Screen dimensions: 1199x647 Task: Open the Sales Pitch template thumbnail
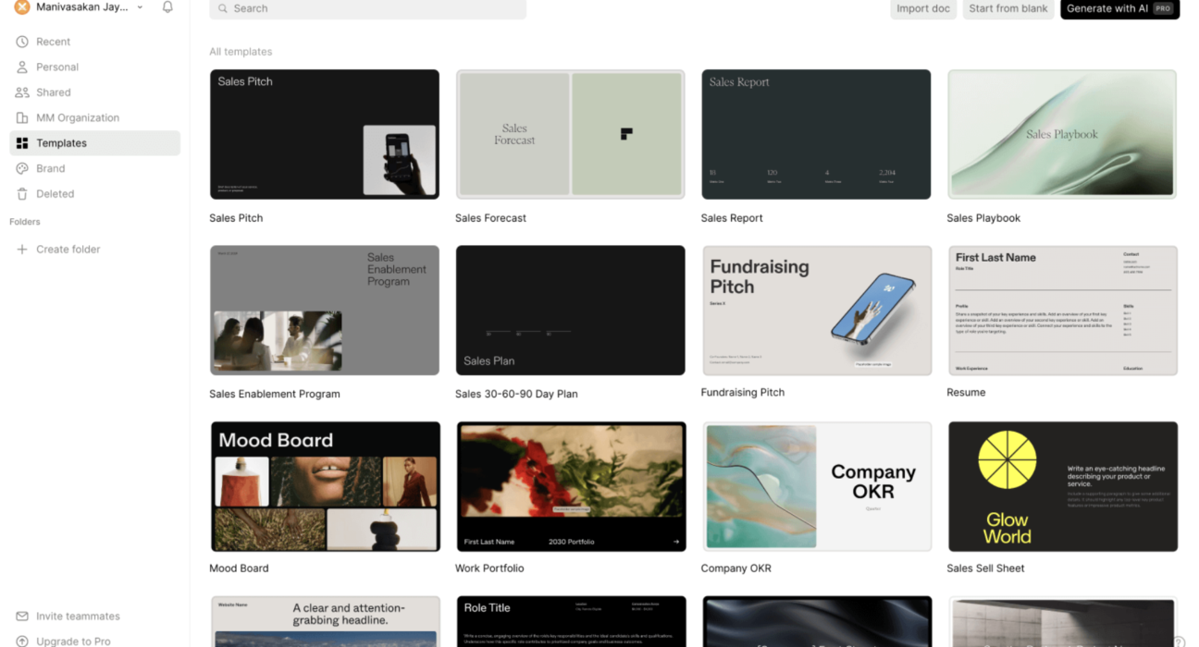(x=325, y=134)
